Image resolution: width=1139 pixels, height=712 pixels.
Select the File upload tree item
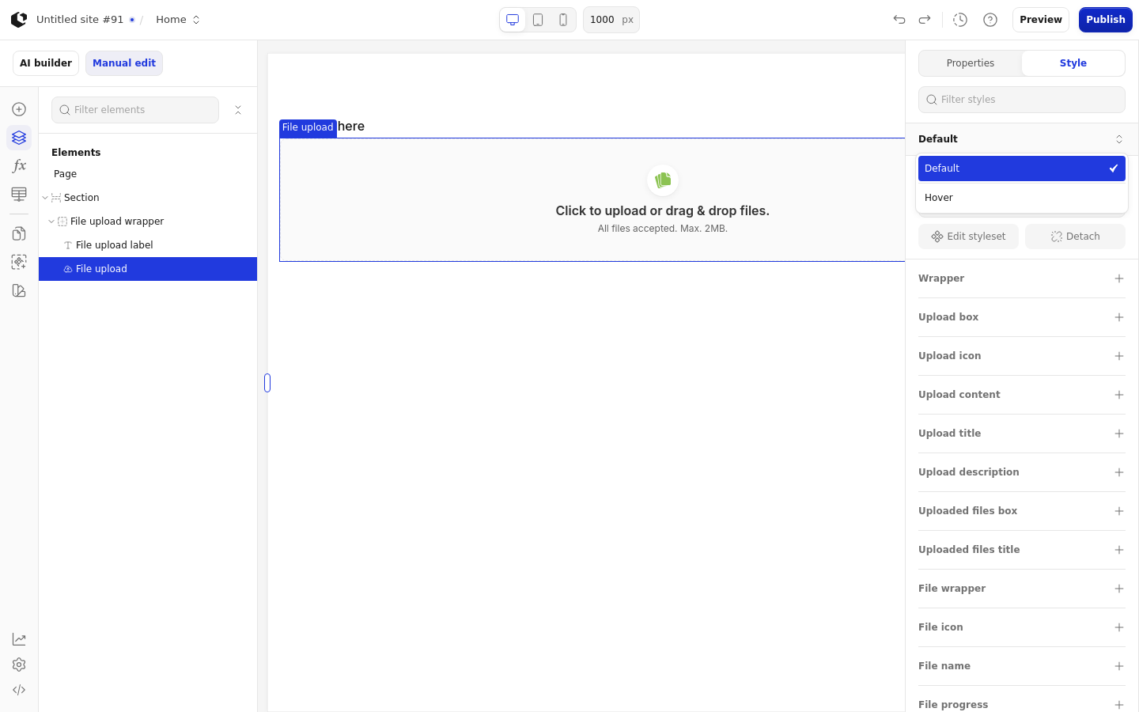pyautogui.click(x=148, y=269)
